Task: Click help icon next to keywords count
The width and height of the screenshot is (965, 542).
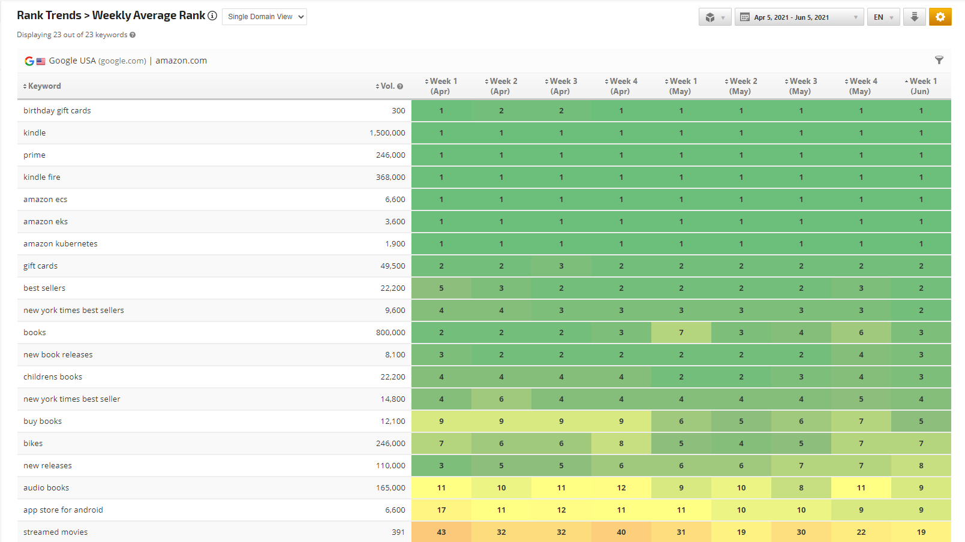Action: coord(133,35)
